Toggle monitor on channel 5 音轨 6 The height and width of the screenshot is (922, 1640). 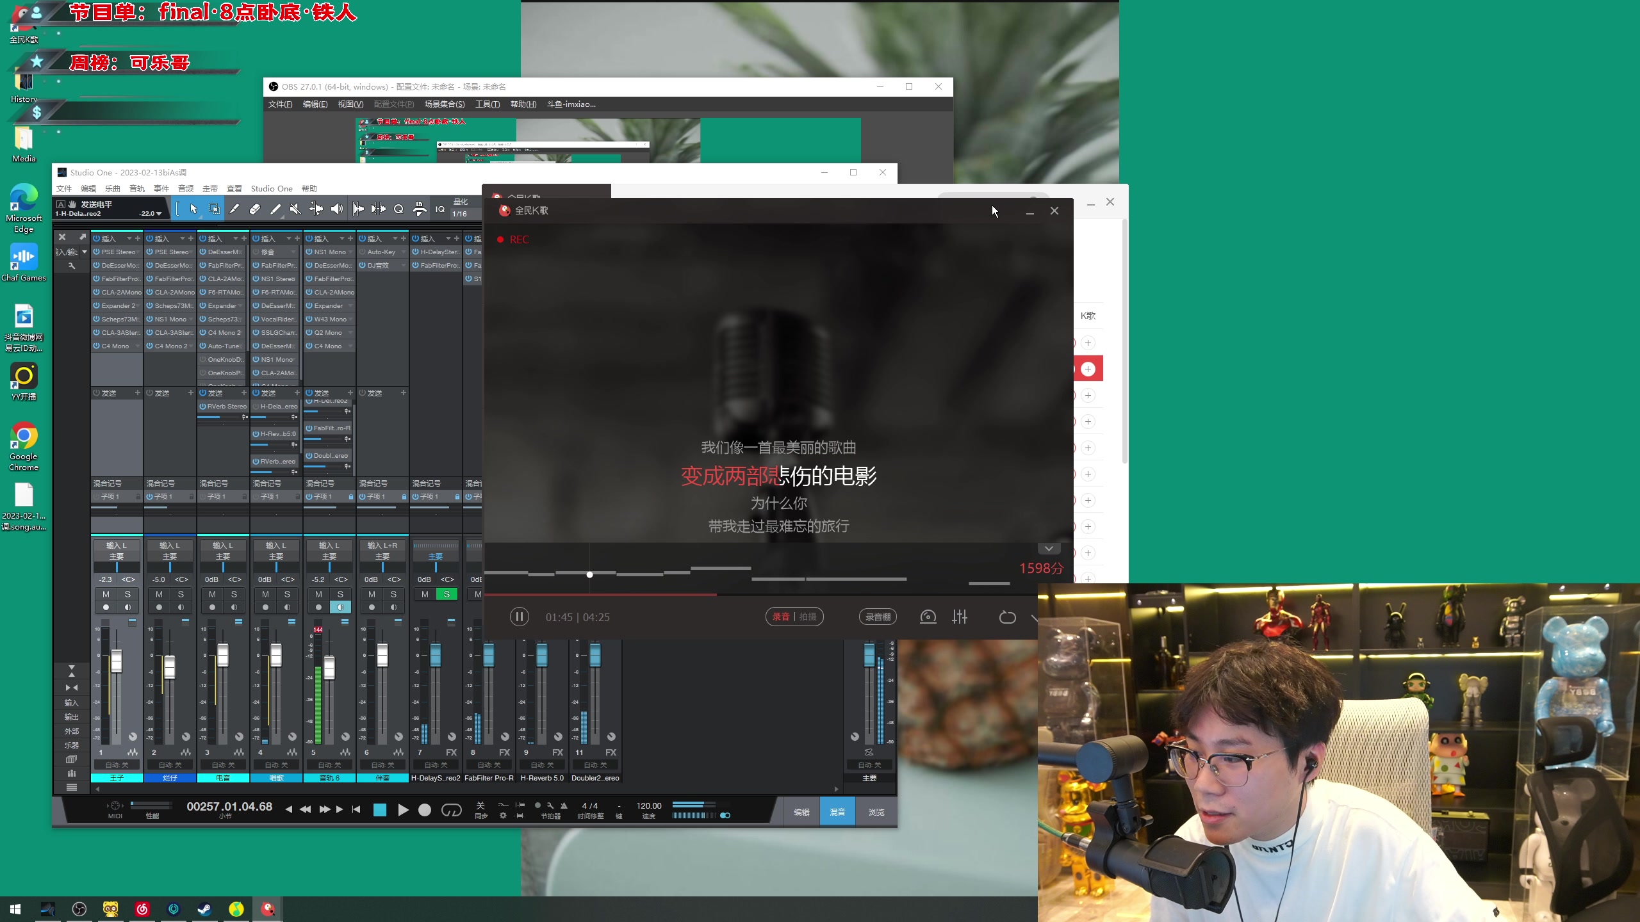340,607
